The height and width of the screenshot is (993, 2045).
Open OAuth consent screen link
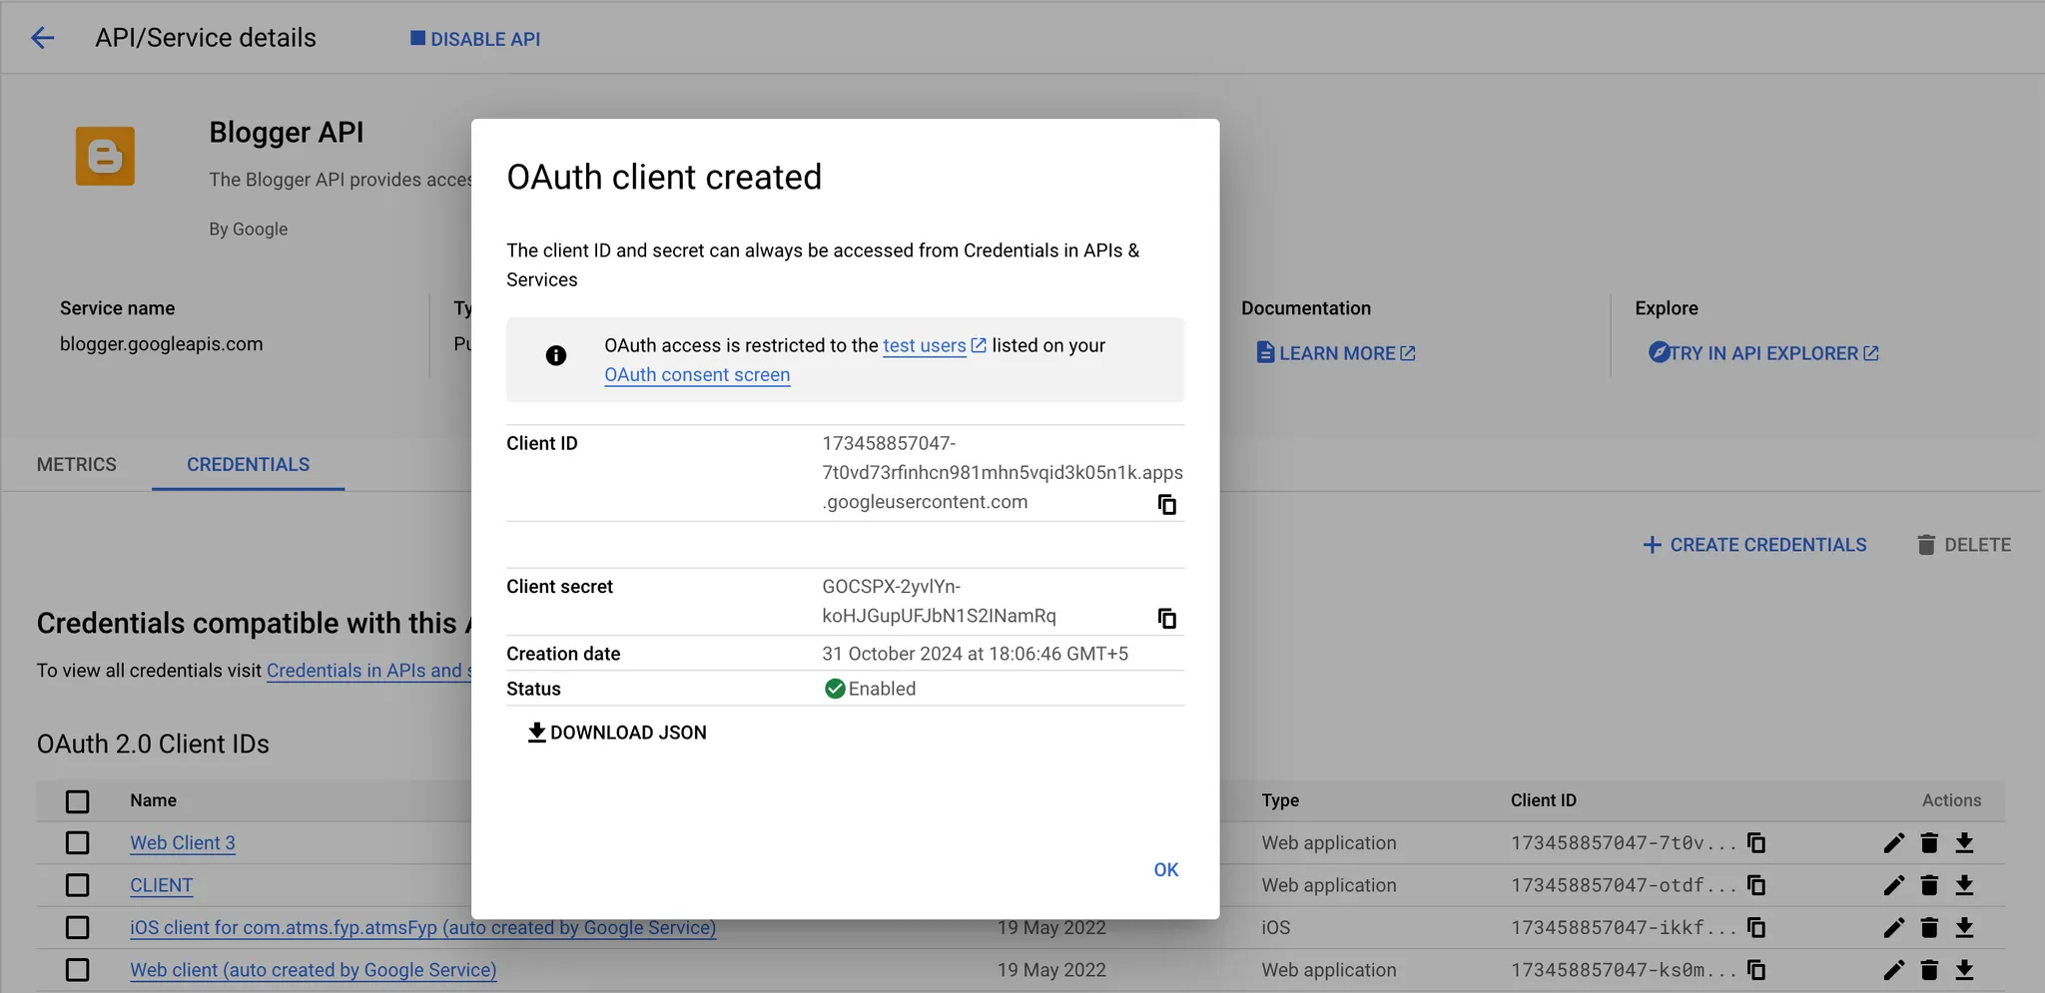tap(697, 375)
